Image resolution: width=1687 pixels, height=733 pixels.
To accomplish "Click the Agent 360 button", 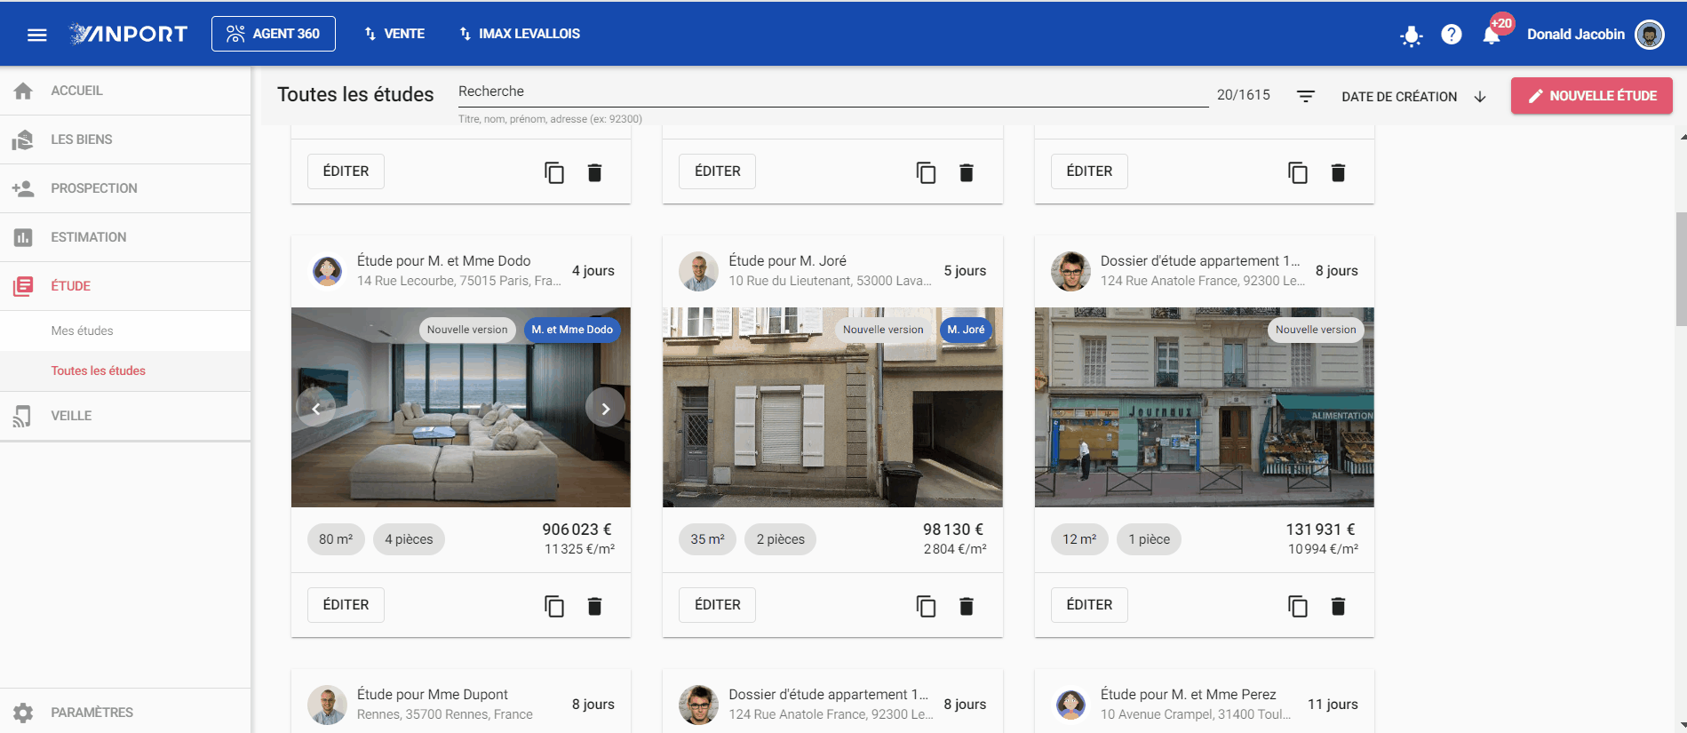I will 274,34.
